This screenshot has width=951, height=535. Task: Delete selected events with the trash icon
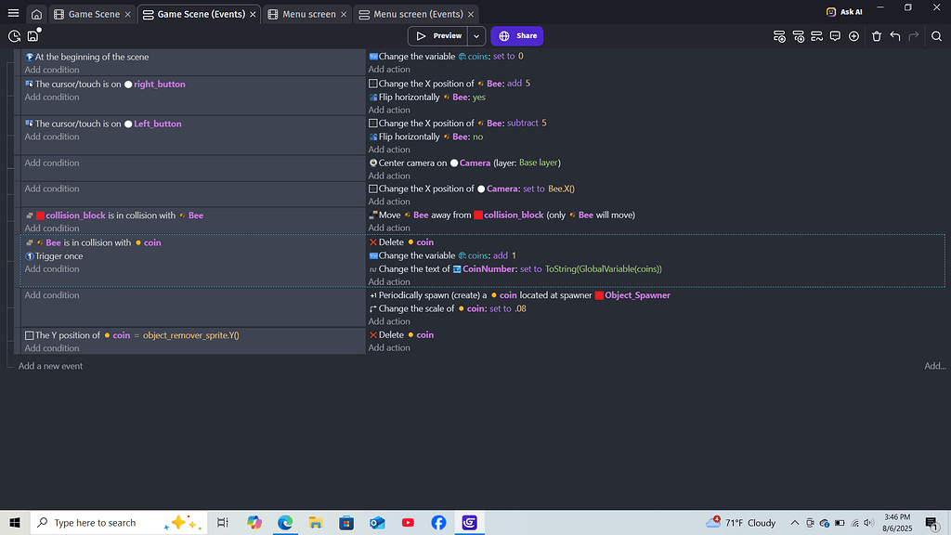tap(877, 36)
